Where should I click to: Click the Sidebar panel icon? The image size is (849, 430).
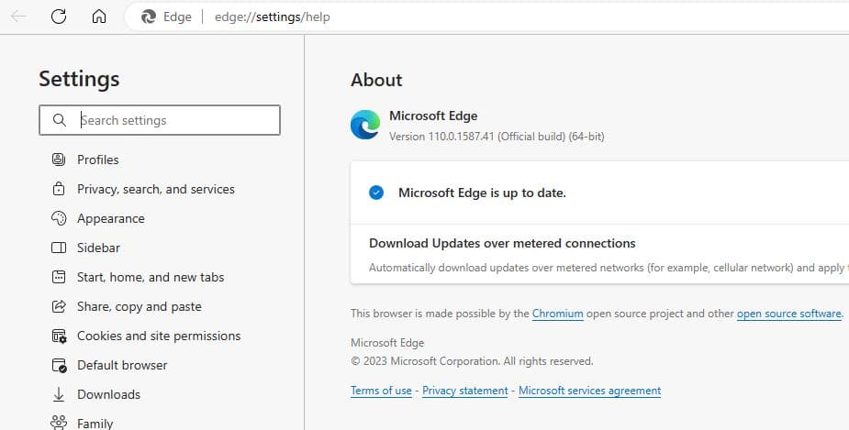coord(59,248)
